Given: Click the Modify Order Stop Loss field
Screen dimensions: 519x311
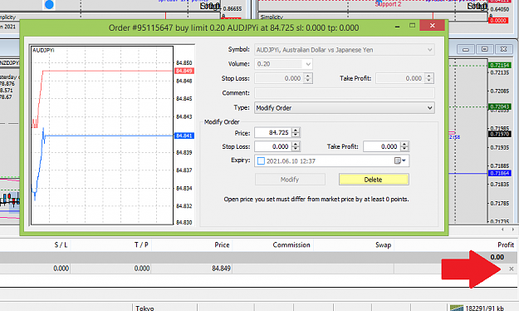Looking at the screenshot, I should point(273,146).
